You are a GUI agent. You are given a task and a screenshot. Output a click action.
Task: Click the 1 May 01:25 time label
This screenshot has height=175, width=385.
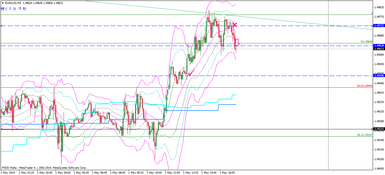click(x=26, y=173)
